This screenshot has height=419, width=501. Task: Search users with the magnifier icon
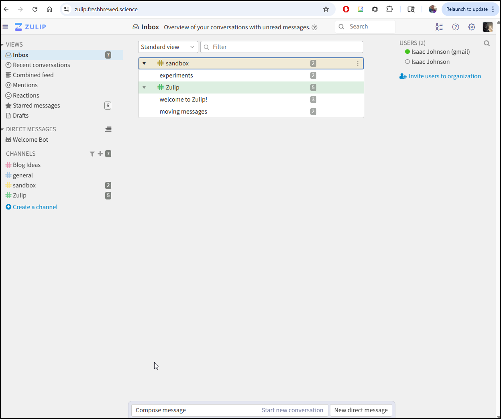click(x=487, y=43)
